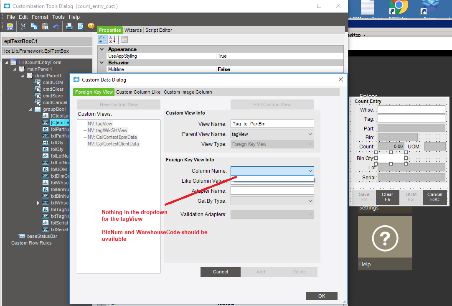Viewport: 452px width, 306px height.
Task: Open Print Preview from the toolbar
Action: pos(80,26)
